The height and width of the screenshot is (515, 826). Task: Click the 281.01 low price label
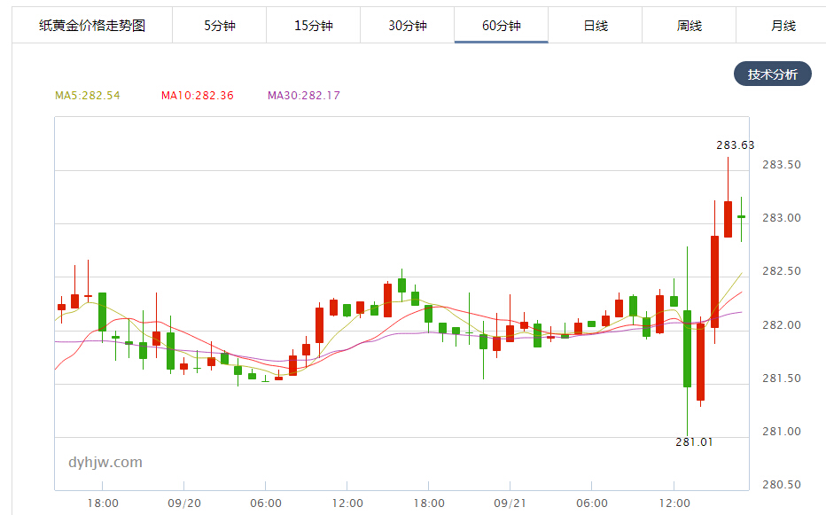(x=694, y=442)
